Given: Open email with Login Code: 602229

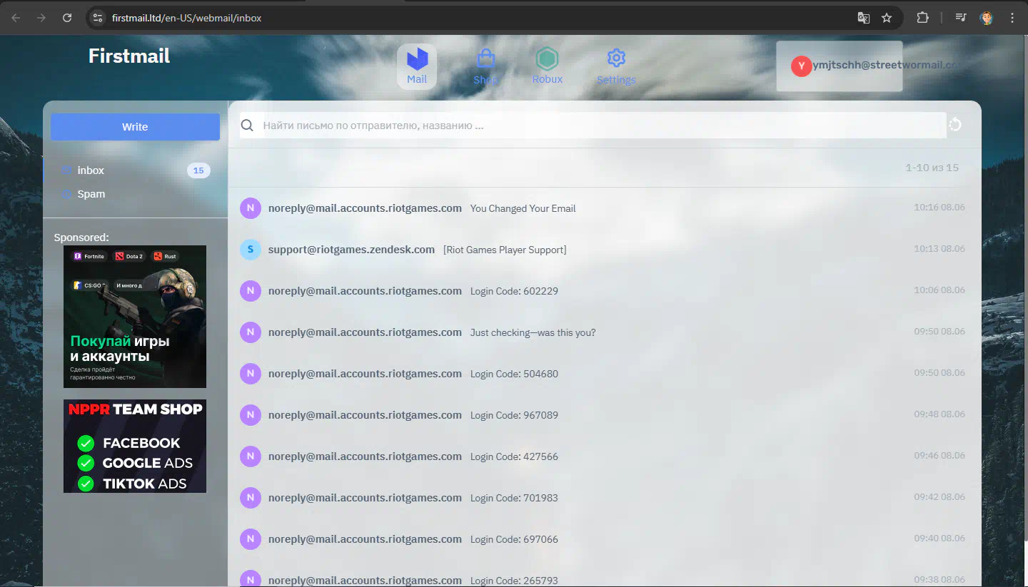Looking at the screenshot, I should (x=605, y=291).
